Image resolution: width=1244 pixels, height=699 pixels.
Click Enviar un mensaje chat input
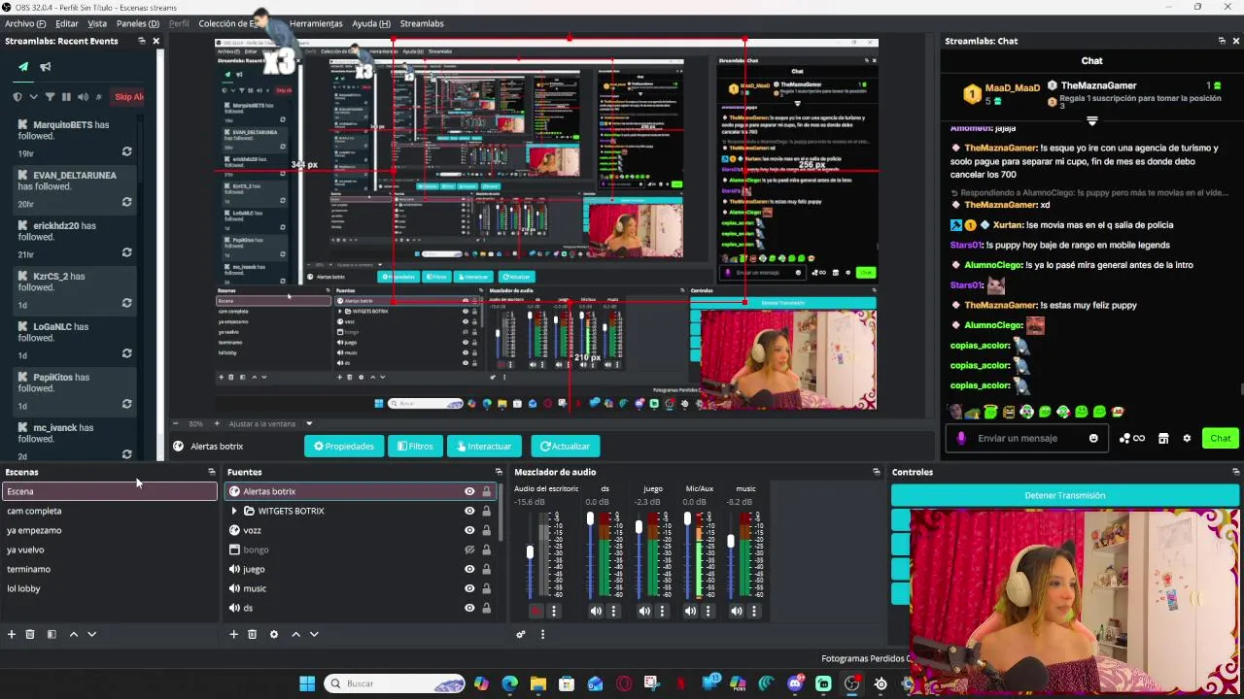click(1026, 438)
